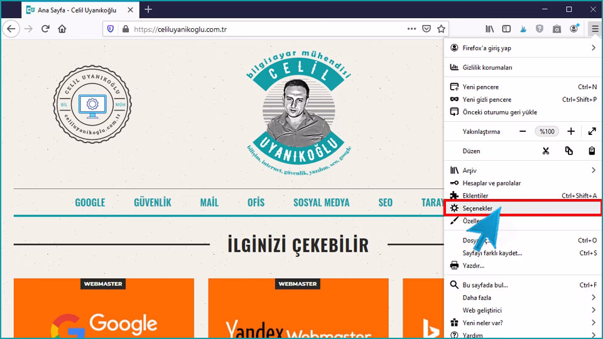
Task: Expand Web geliştirici submenu
Action: 523,310
